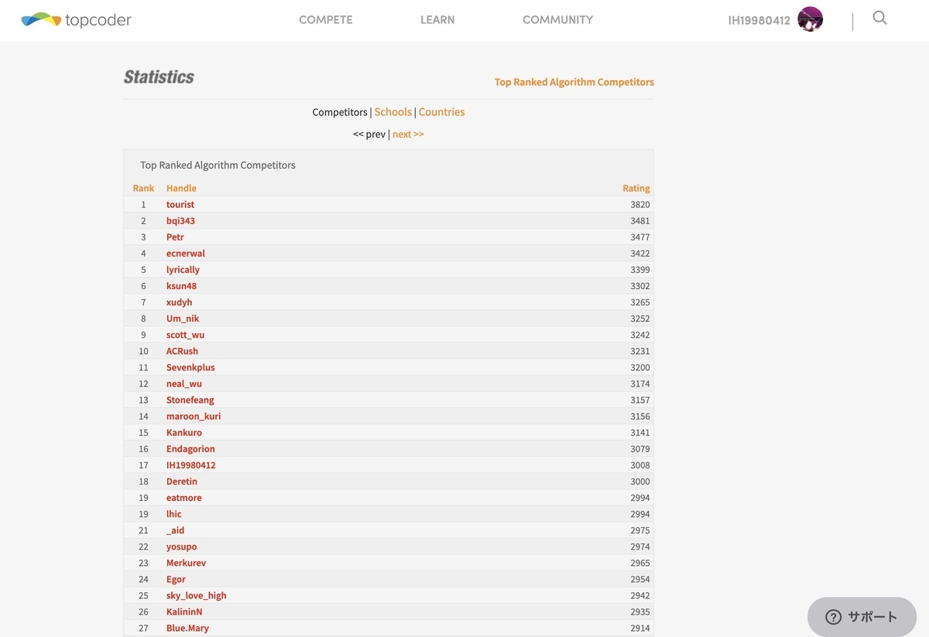Open KalininN's profile
929x637 pixels.
click(184, 611)
